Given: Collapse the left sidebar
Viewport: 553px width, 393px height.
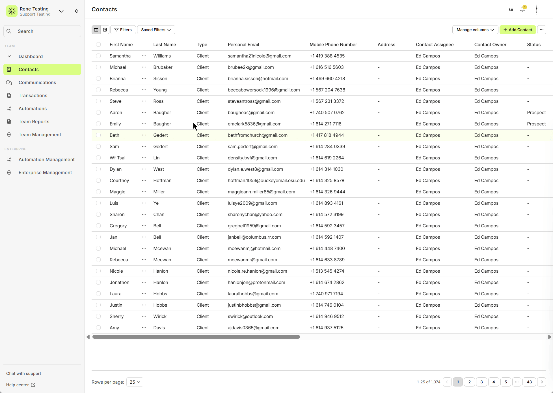Looking at the screenshot, I should [76, 11].
